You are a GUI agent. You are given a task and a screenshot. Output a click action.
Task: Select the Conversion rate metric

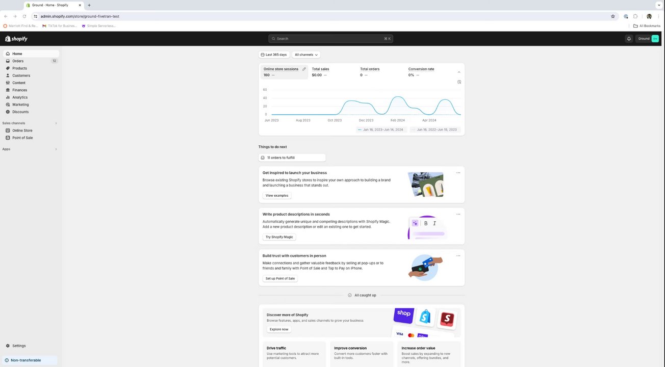point(428,72)
